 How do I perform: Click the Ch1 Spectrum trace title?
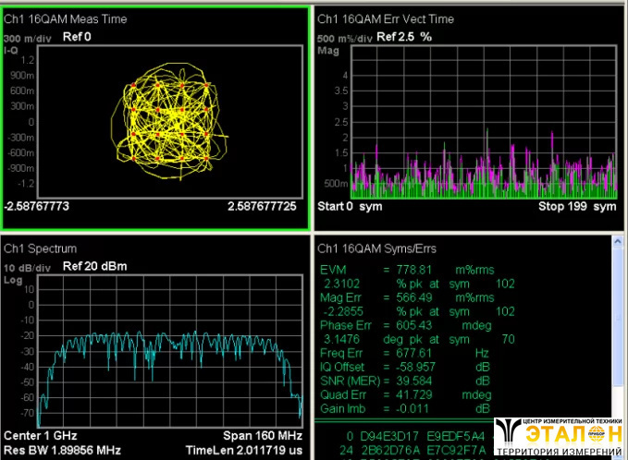coord(40,248)
